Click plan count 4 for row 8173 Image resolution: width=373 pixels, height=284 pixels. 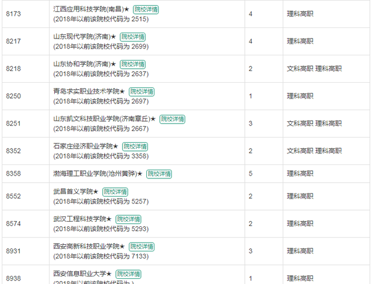click(x=251, y=14)
